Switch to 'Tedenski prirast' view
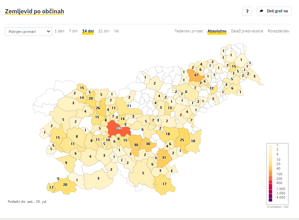Screen dimensions: 299x220 pos(189,31)
